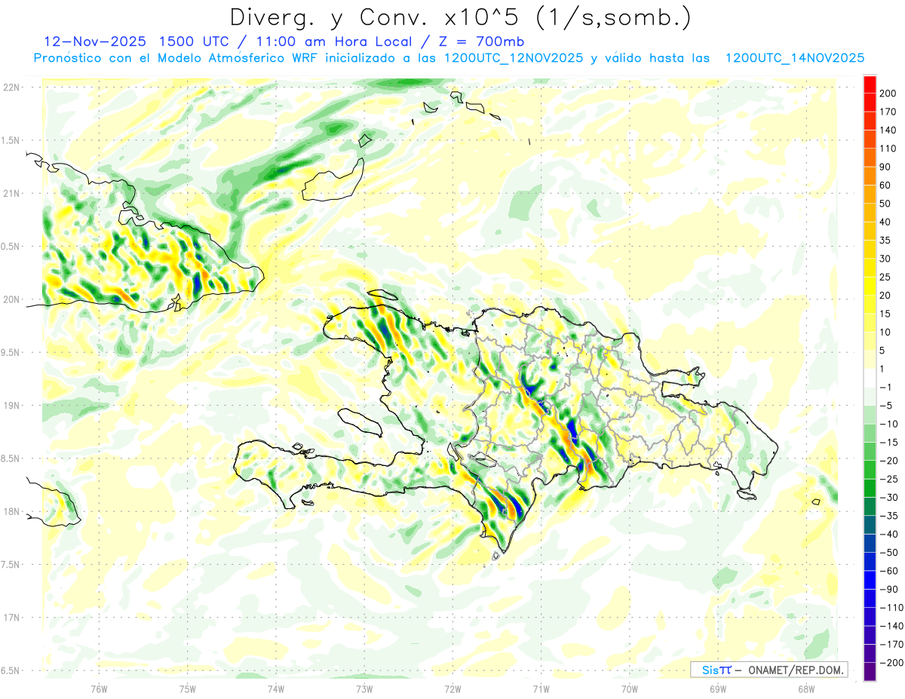Viewport: 905px width, 699px height.
Task: Click the negative '-170' colorbar value
Action: (891, 645)
